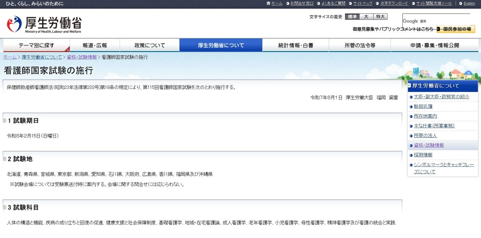Open the 所管の法令等 navigation menu
Screen dimensions: 481x238
coord(360,45)
